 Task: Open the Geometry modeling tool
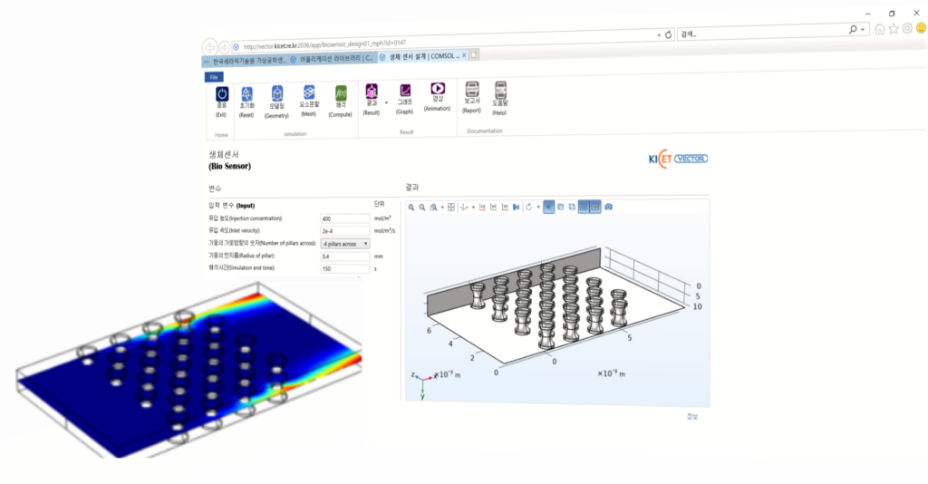[x=277, y=94]
